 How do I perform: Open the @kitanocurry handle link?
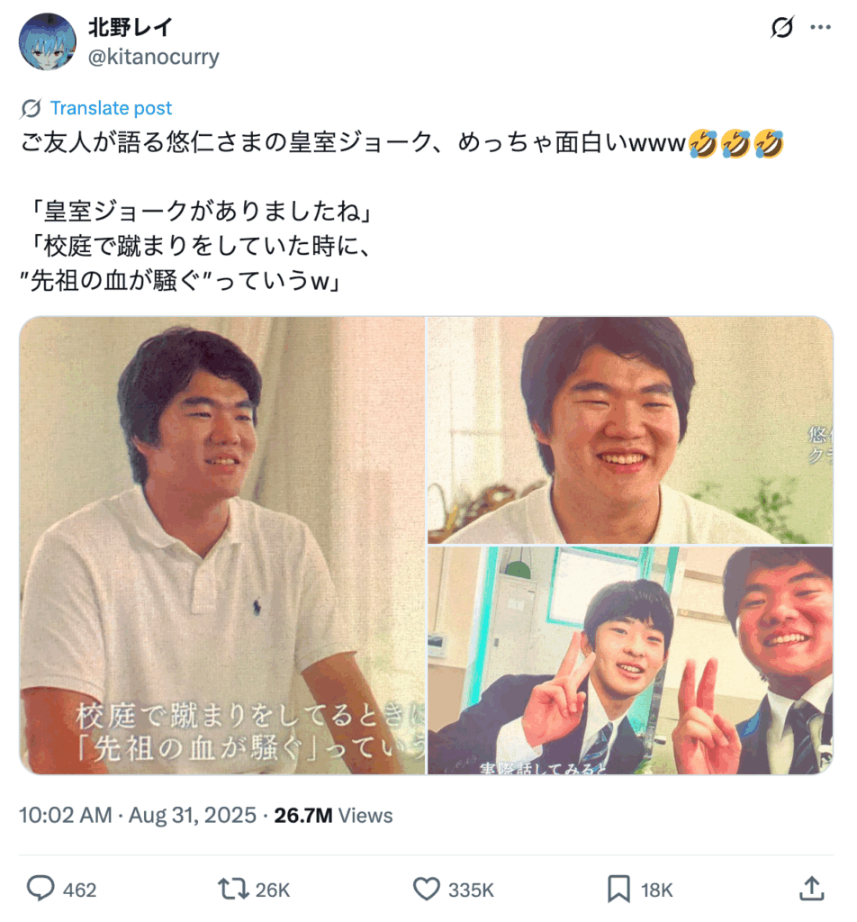pyautogui.click(x=153, y=57)
